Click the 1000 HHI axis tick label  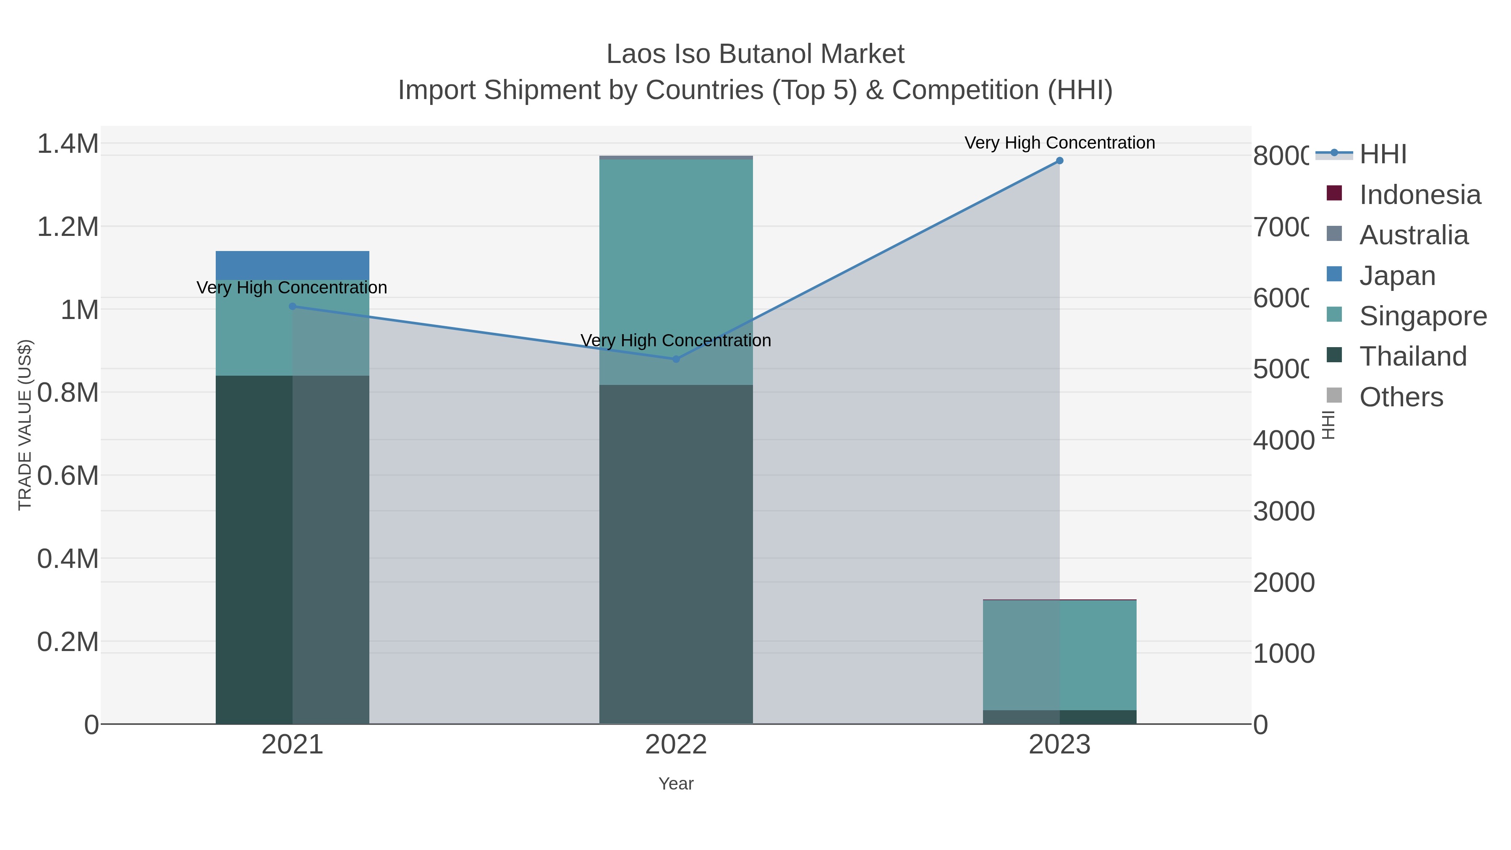(x=1284, y=654)
